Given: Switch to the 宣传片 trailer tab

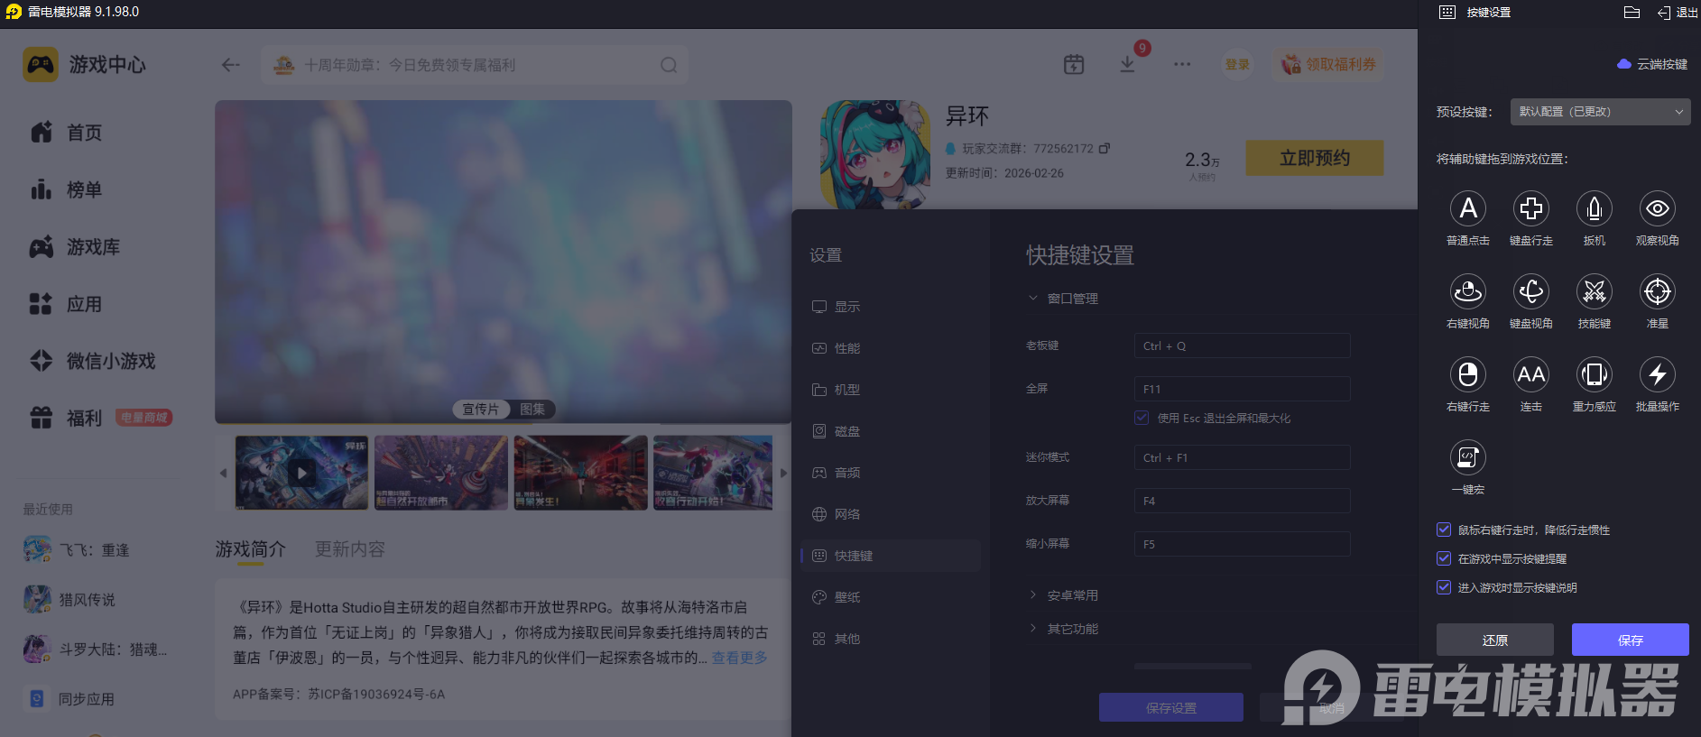Looking at the screenshot, I should (x=481, y=410).
